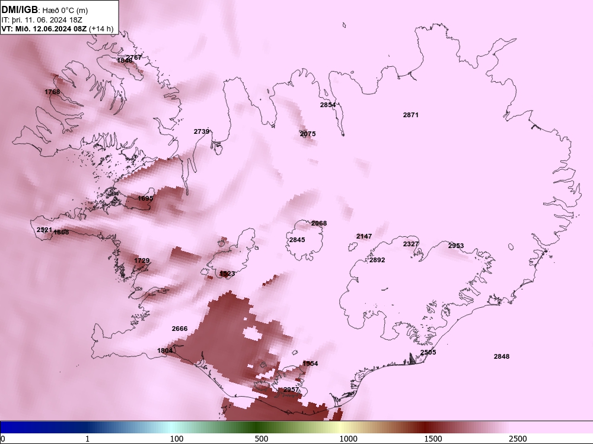Click the 2845 label inside the glacier outline
593x444 pixels.
coord(297,240)
